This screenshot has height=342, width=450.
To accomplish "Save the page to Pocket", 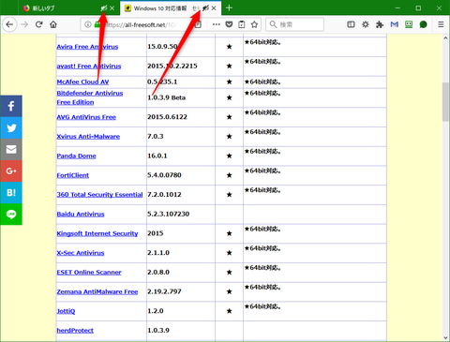I will pos(229,24).
